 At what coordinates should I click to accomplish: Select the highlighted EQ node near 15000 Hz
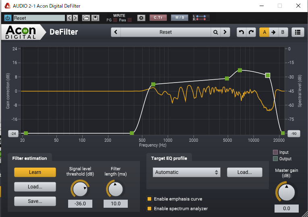tap(268, 75)
